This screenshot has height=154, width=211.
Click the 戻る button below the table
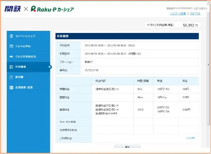coord(127,146)
